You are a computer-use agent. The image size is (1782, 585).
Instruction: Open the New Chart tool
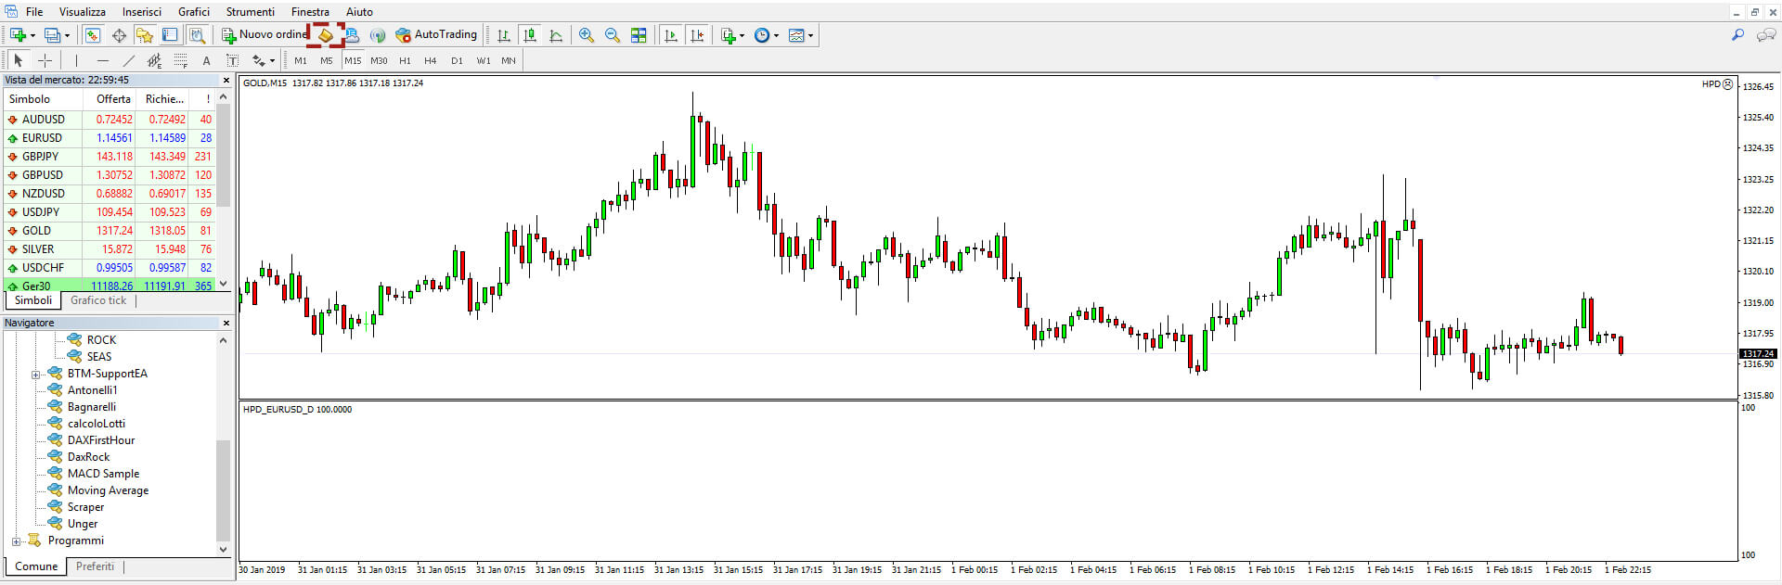click(17, 35)
